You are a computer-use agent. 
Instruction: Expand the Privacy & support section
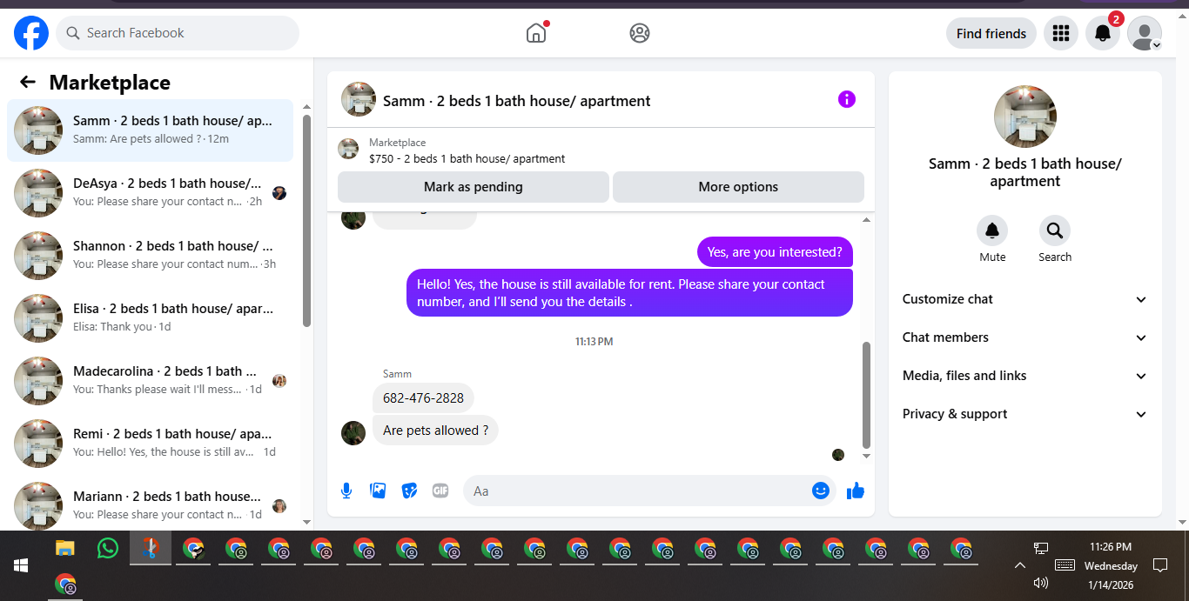1024,414
